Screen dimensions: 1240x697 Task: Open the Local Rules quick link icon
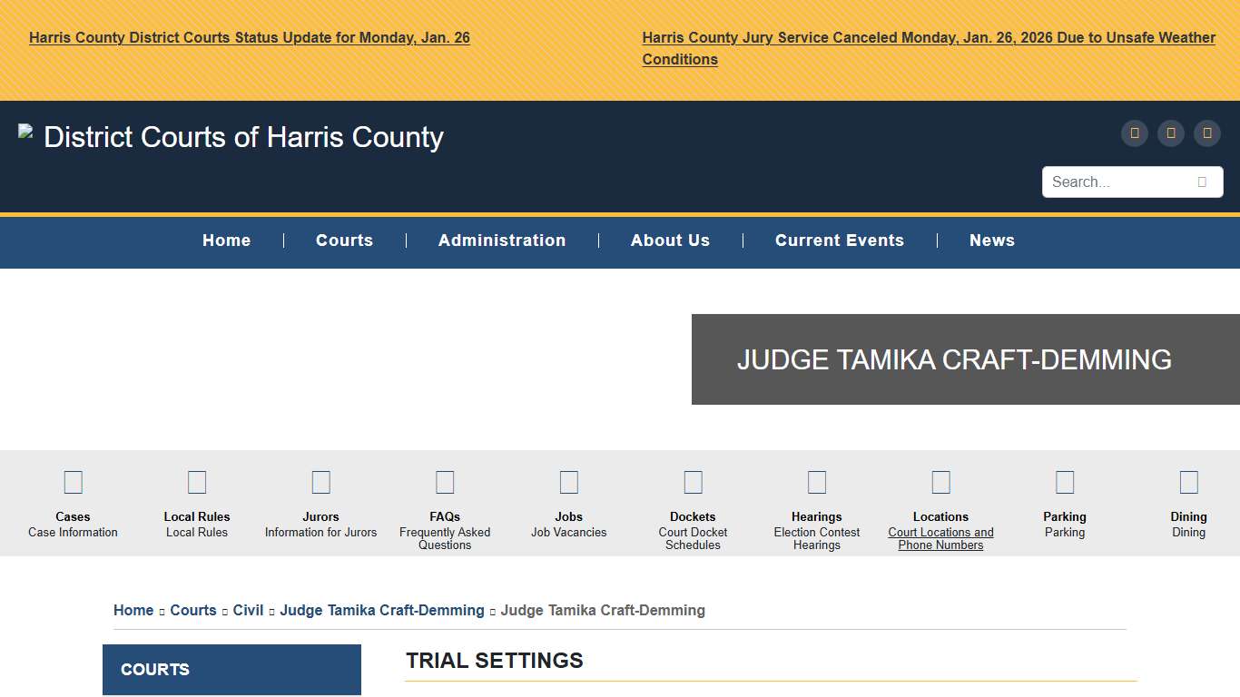pyautogui.click(x=197, y=482)
